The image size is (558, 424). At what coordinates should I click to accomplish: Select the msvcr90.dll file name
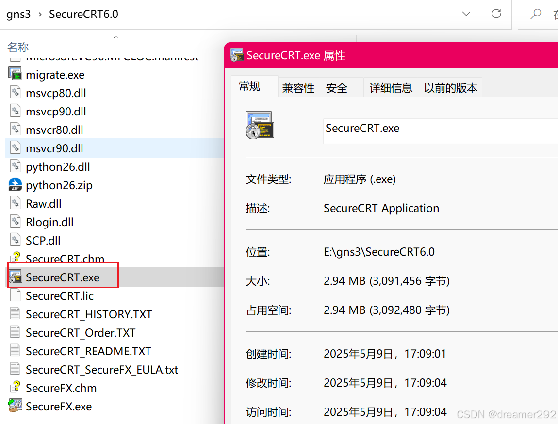pyautogui.click(x=54, y=148)
